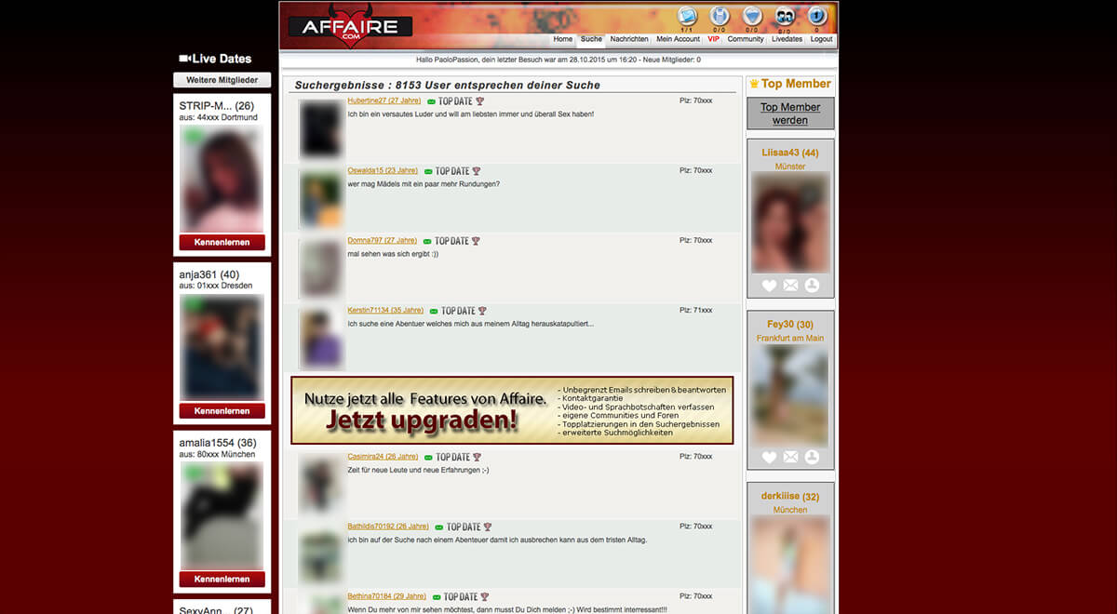This screenshot has width=1117, height=614.
Task: Click the Suchergebnisse results heading text
Action: click(x=448, y=85)
